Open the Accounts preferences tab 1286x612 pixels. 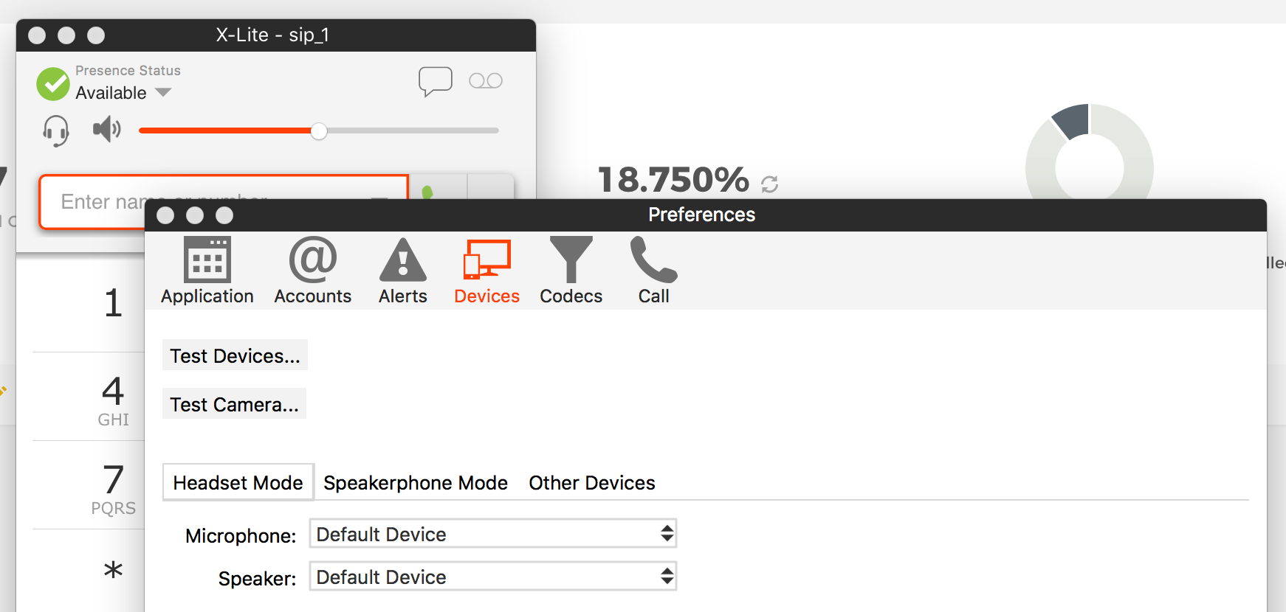[313, 271]
